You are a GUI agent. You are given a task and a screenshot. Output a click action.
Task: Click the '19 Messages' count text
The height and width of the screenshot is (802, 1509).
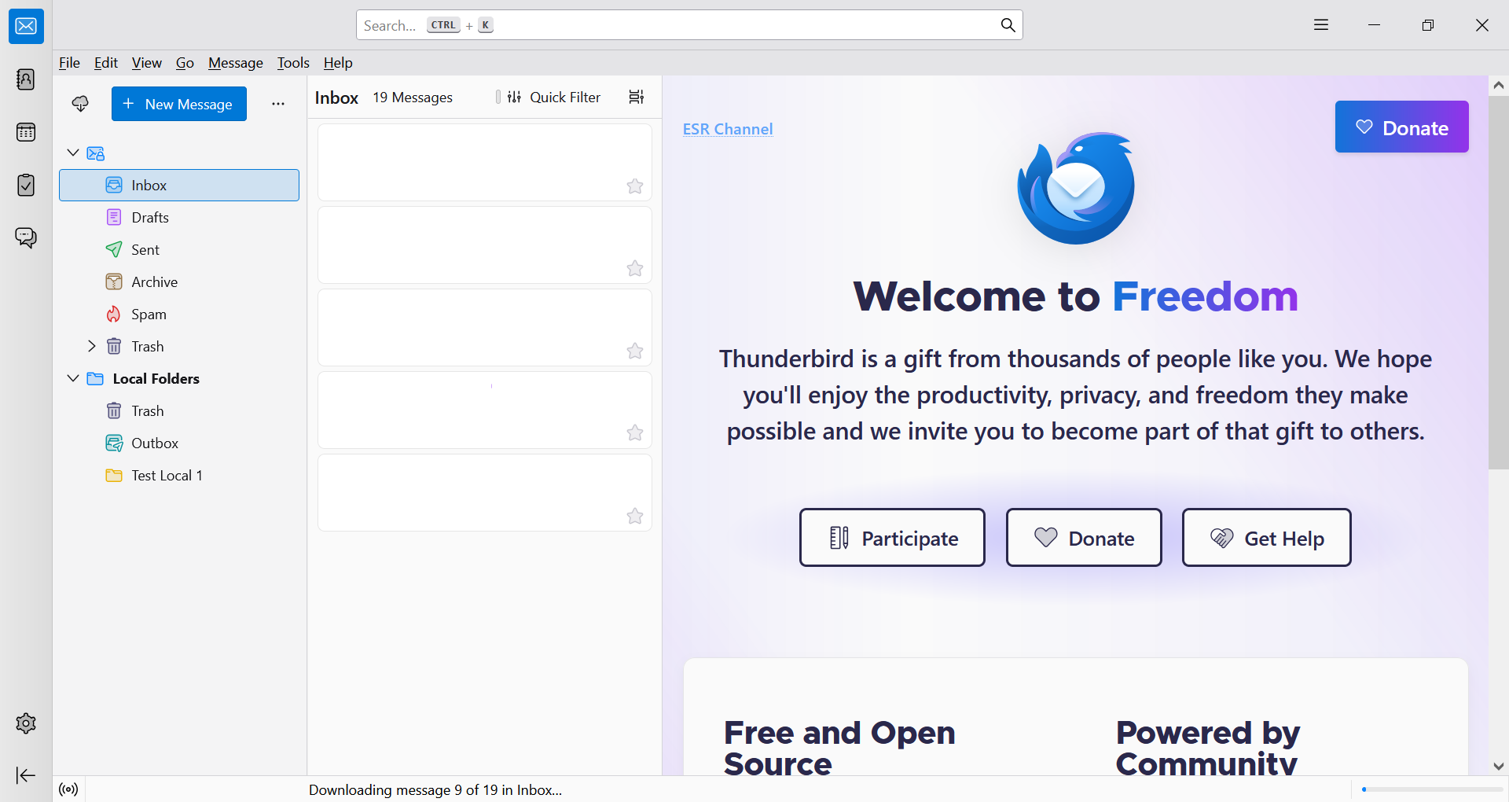click(413, 97)
